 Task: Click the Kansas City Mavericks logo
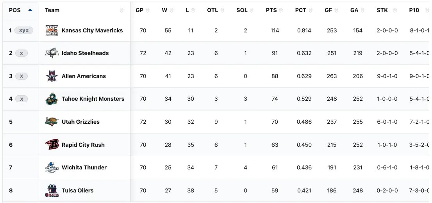pyautogui.click(x=52, y=30)
